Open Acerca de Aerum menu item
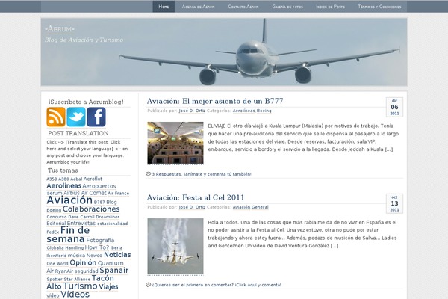 [x=199, y=7]
